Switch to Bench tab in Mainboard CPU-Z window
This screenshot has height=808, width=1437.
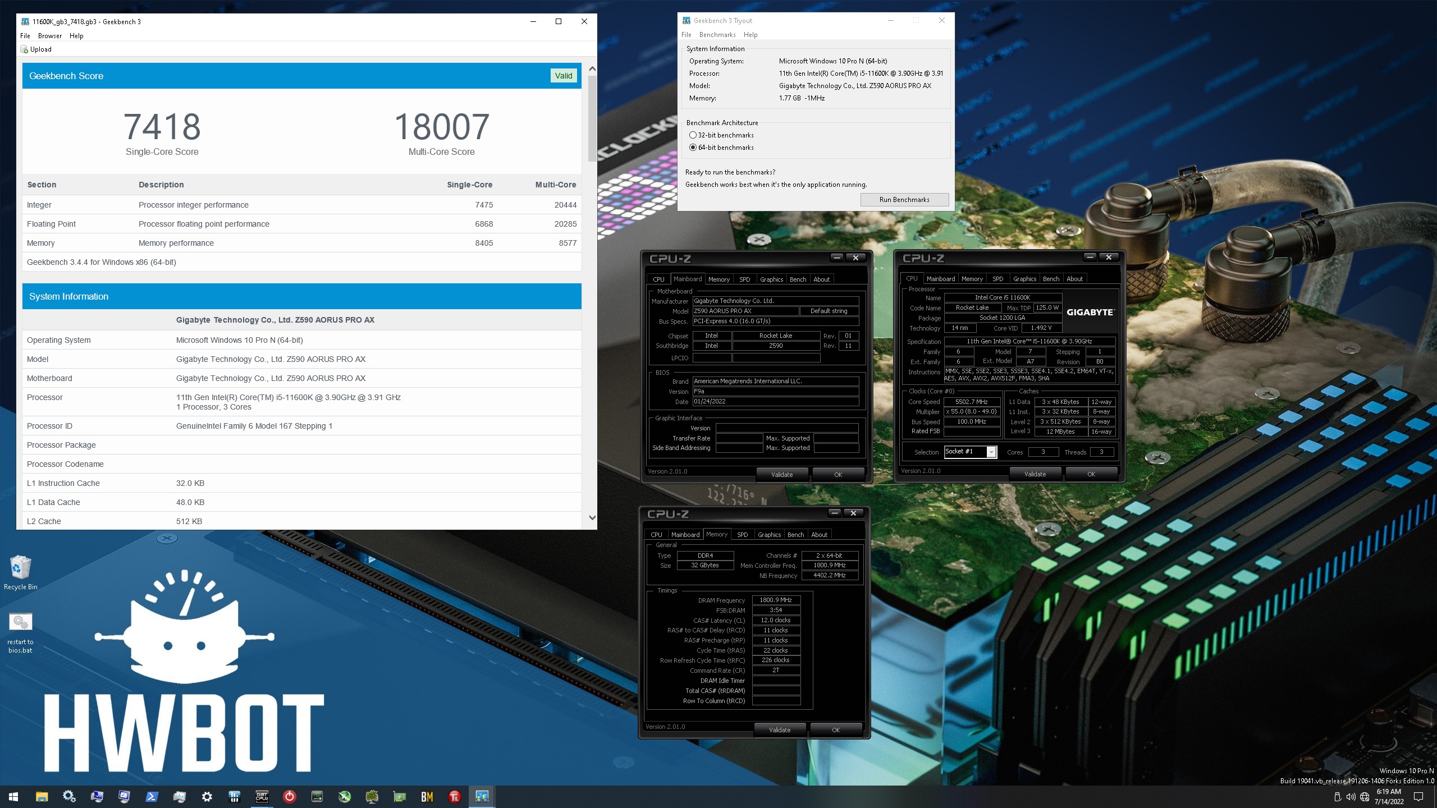pos(798,279)
